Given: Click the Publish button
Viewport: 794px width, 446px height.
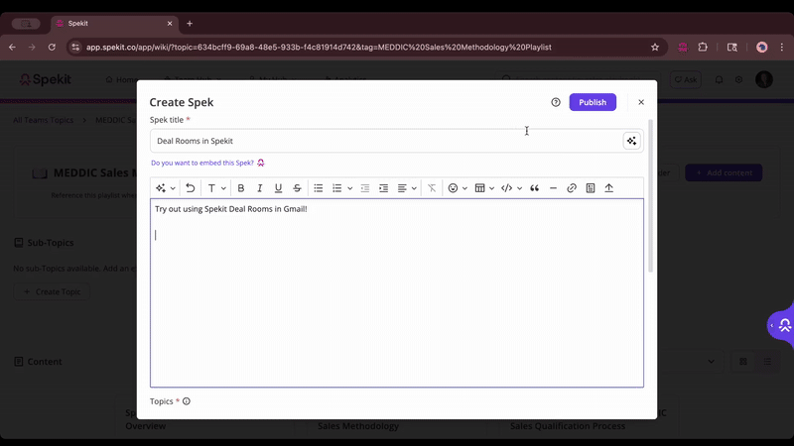Looking at the screenshot, I should coord(593,102).
